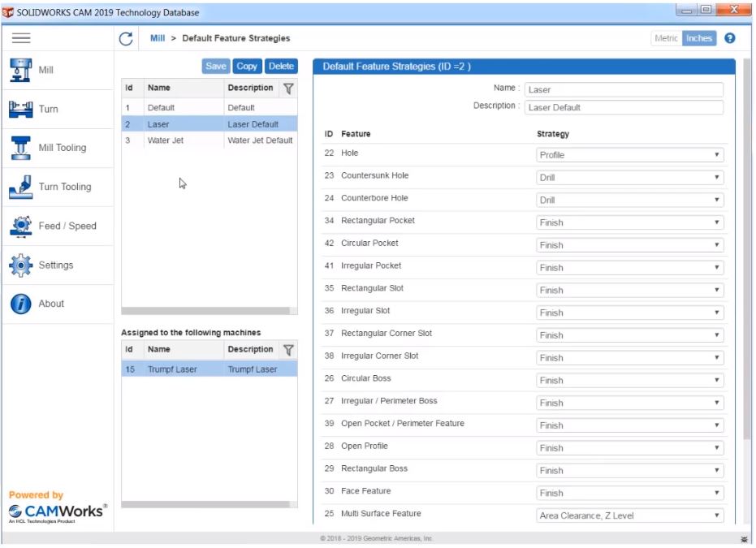Click the Strategy column header
The width and height of the screenshot is (756, 548).
click(x=554, y=135)
